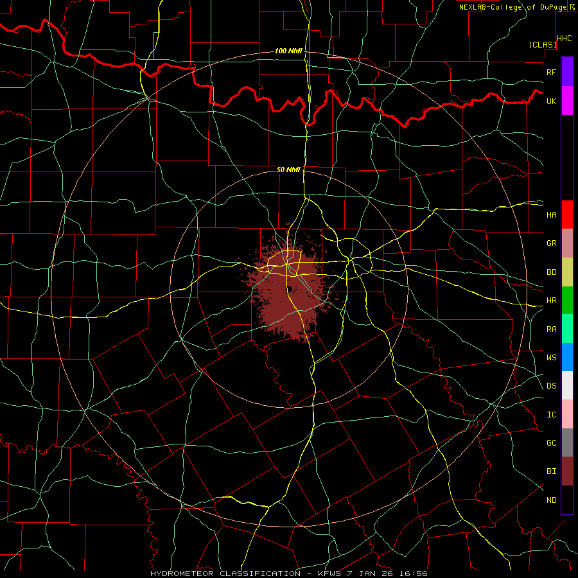
Task: Click the HHC product label
Action: (x=564, y=39)
